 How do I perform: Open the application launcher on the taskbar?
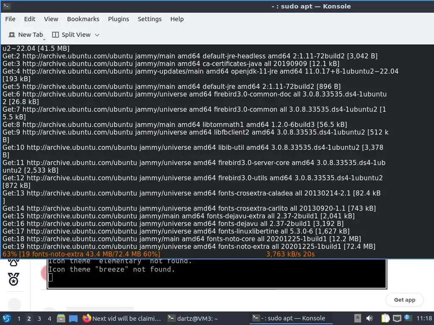7,318
